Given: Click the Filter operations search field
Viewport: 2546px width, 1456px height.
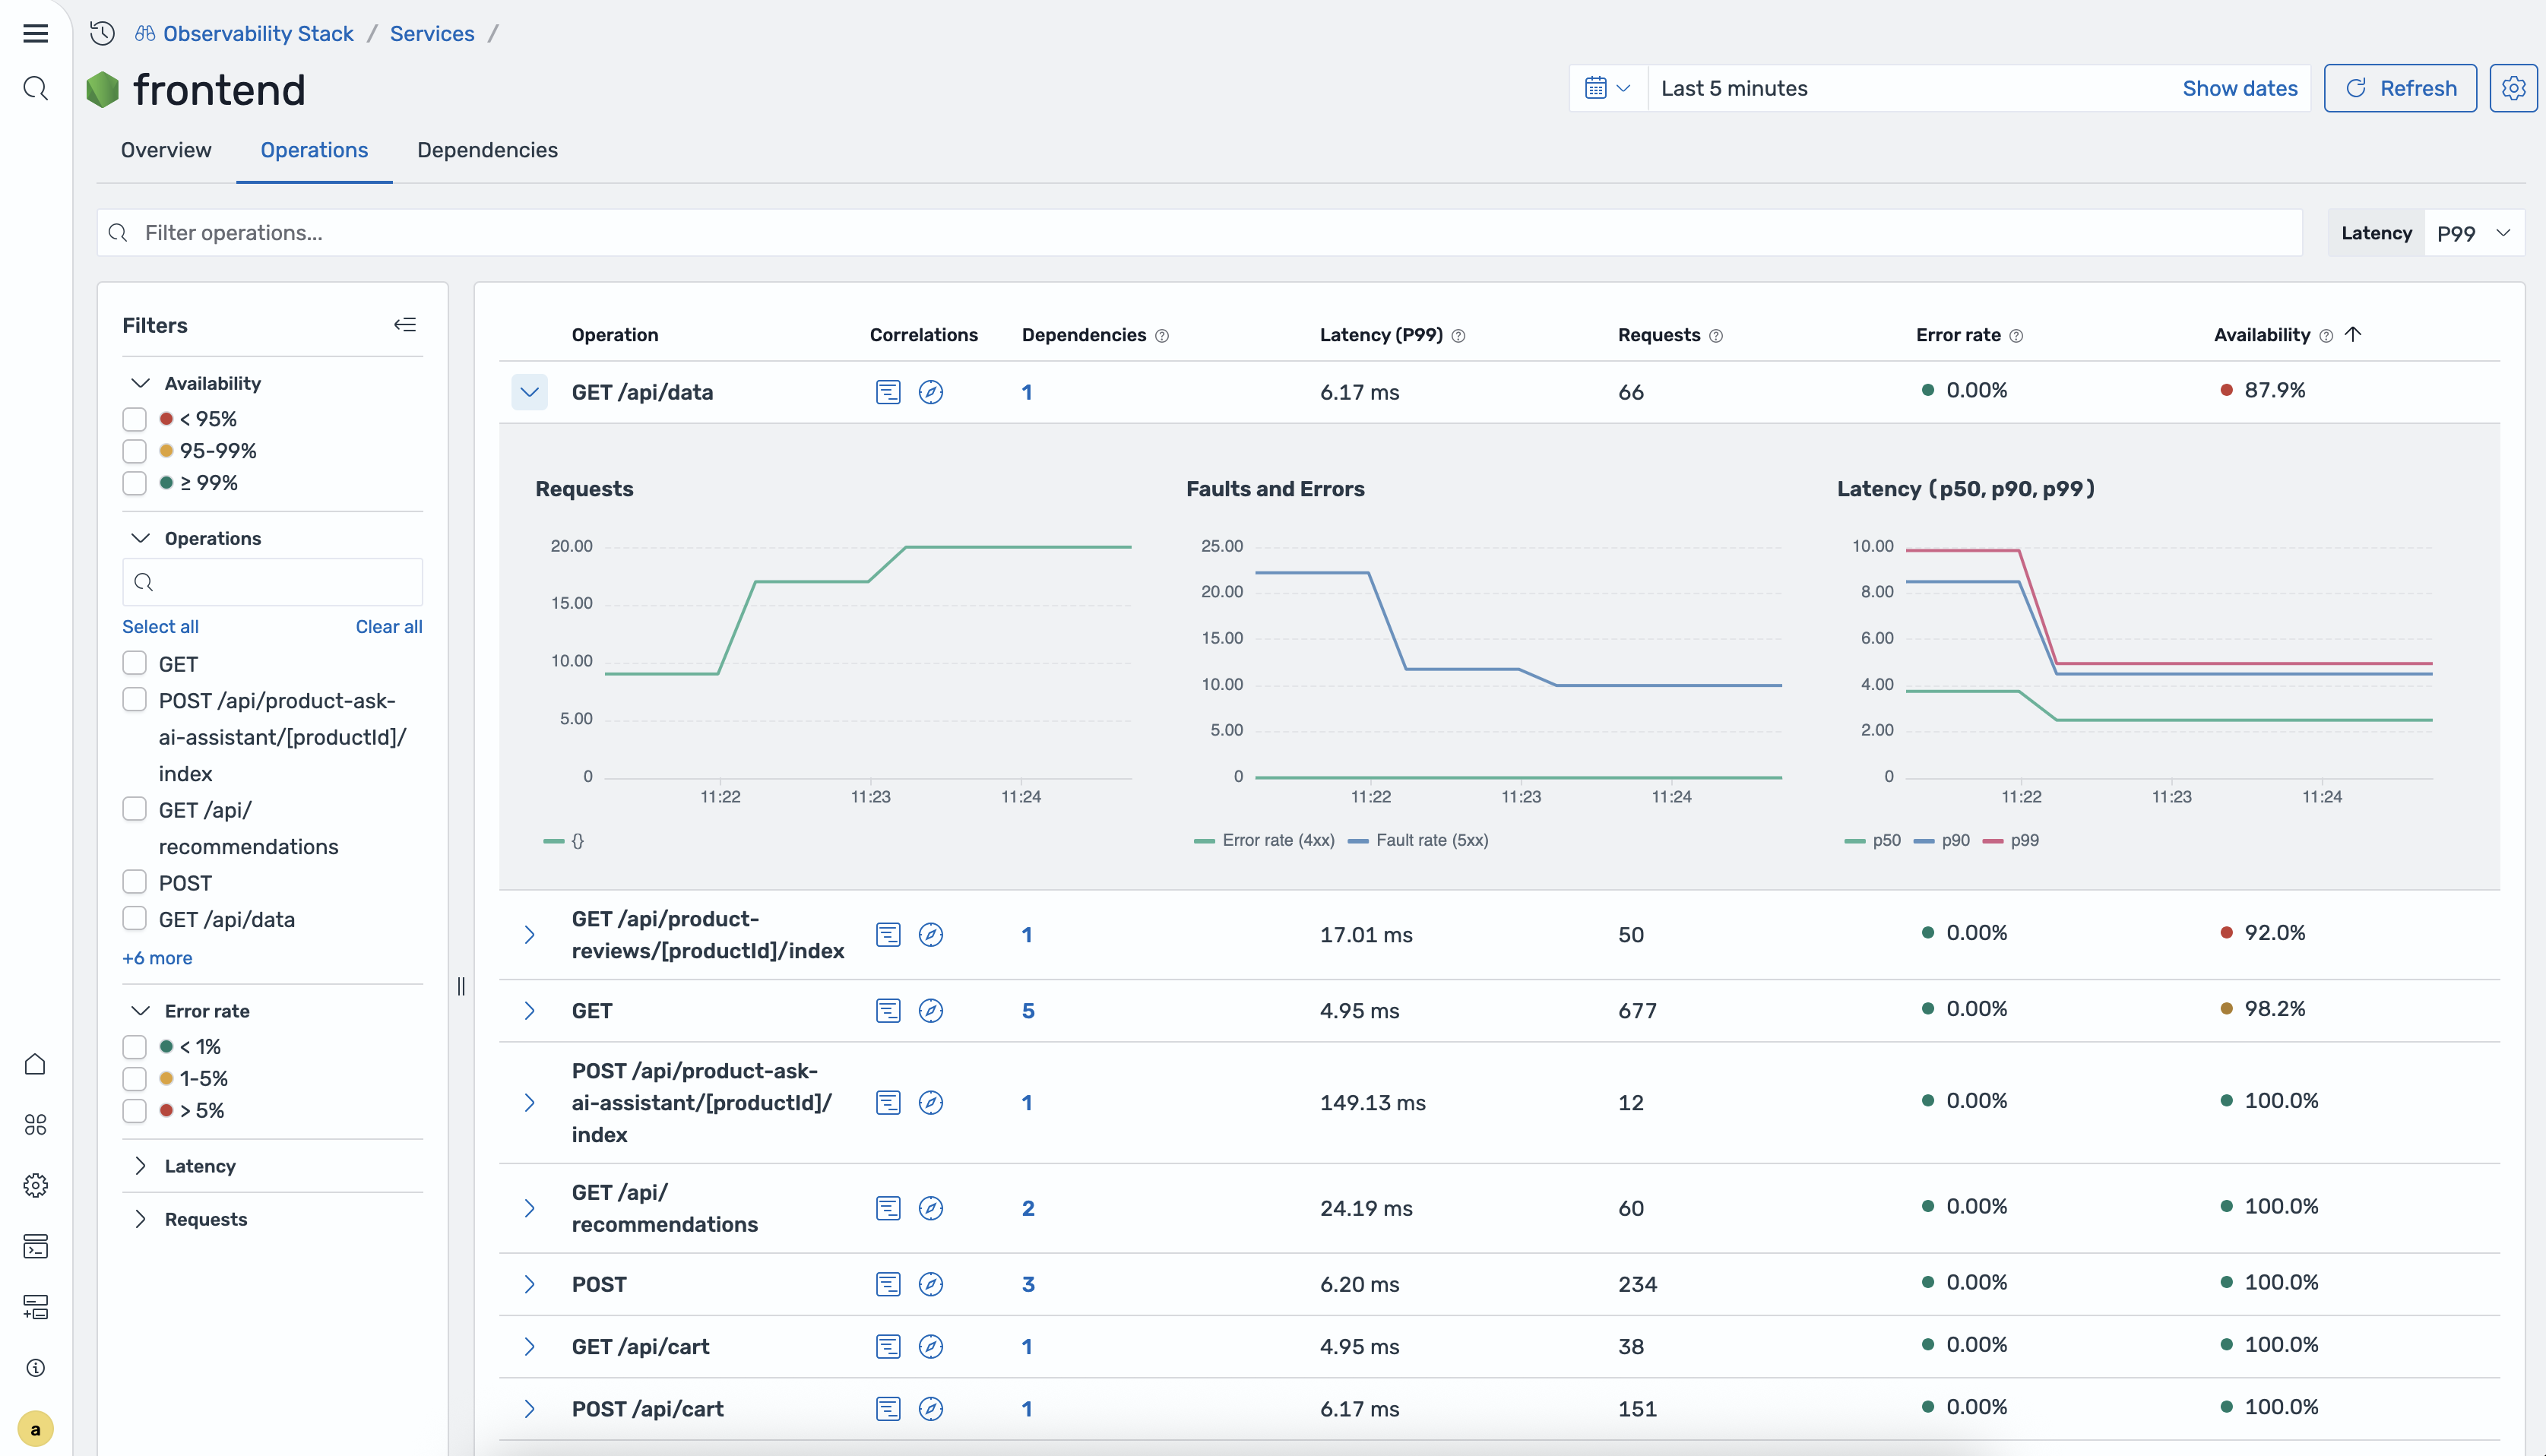Looking at the screenshot, I should (x=700, y=232).
